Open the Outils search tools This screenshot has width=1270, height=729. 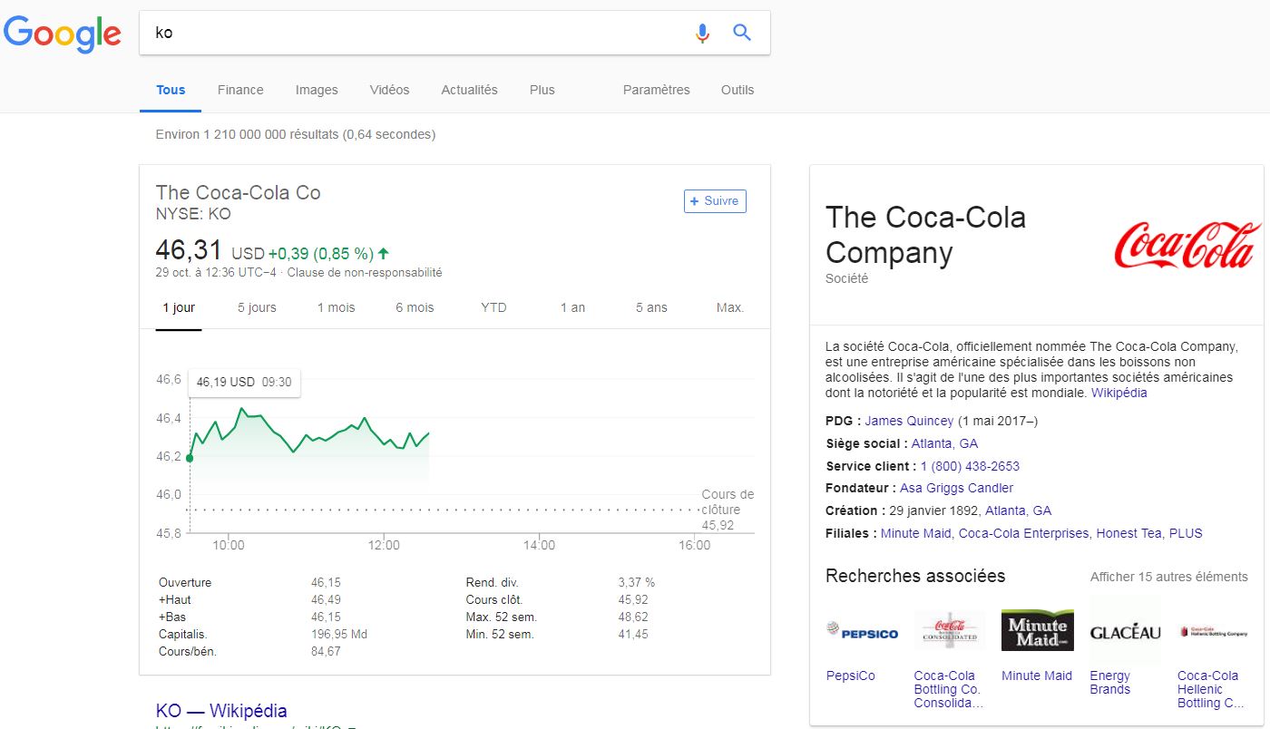click(737, 90)
